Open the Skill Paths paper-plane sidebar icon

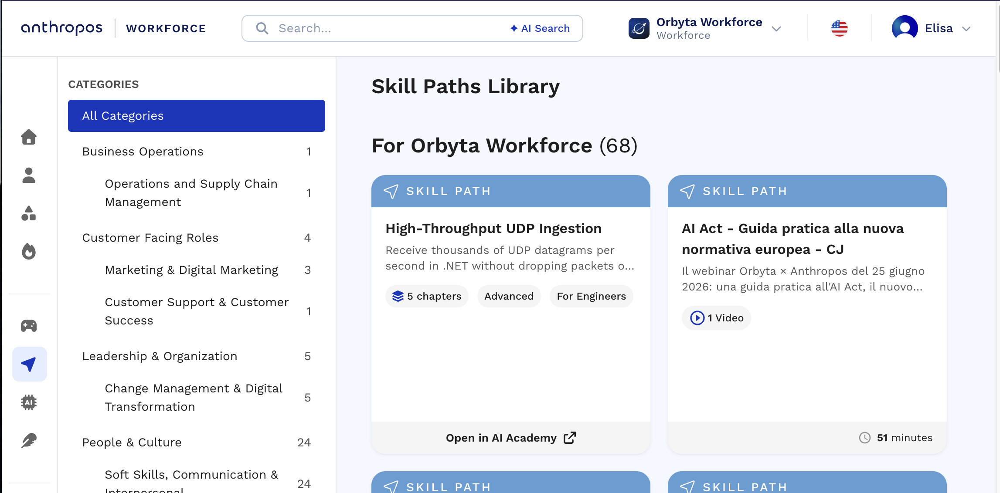pos(29,364)
